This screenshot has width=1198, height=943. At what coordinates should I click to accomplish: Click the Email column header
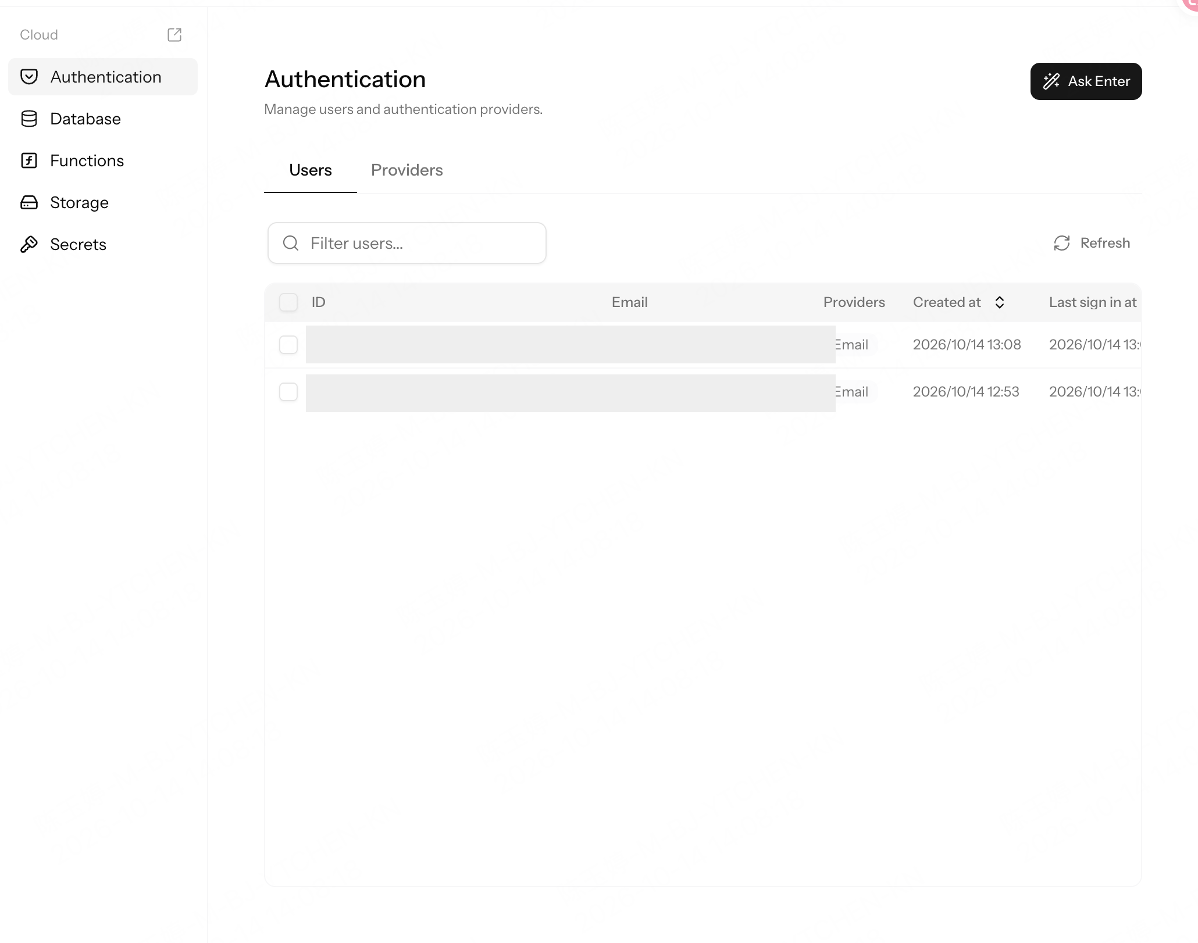[x=629, y=302]
